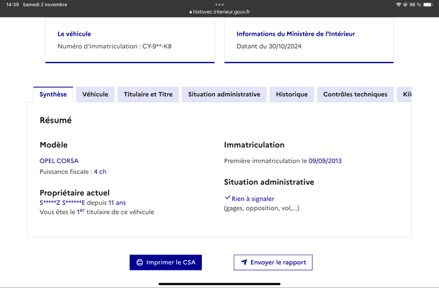Switch to the Véhicule tab
The image size is (439, 288).
[x=95, y=94]
